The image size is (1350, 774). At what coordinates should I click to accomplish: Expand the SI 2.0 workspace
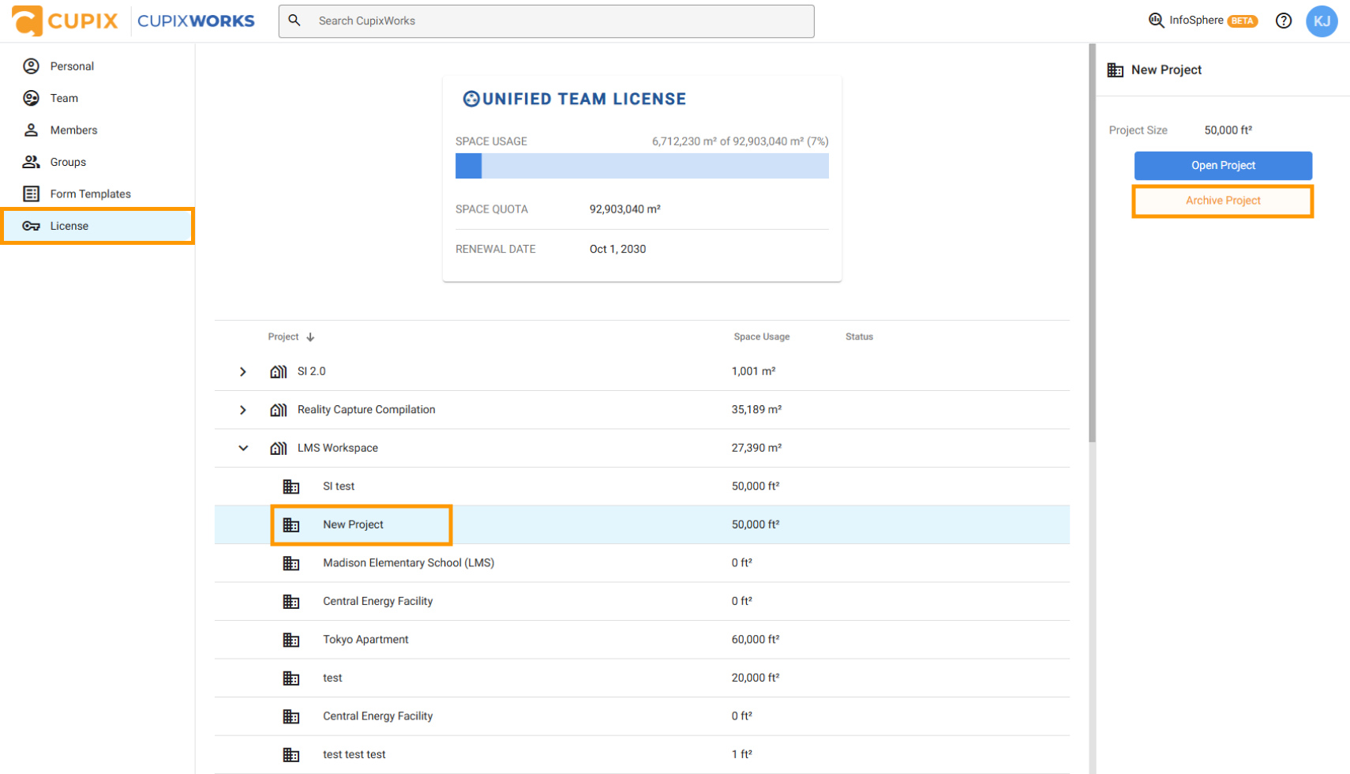click(x=243, y=371)
